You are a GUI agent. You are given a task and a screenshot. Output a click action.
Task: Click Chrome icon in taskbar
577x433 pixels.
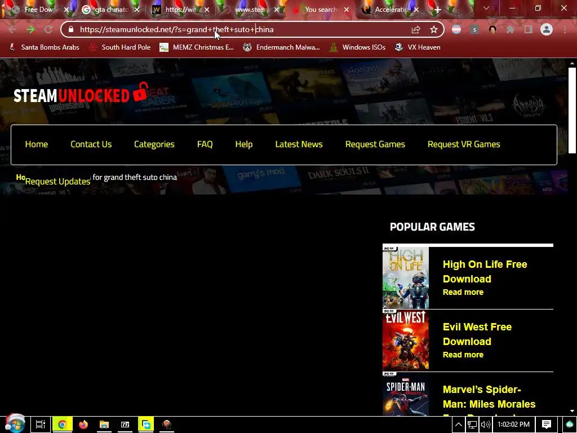pyautogui.click(x=62, y=425)
